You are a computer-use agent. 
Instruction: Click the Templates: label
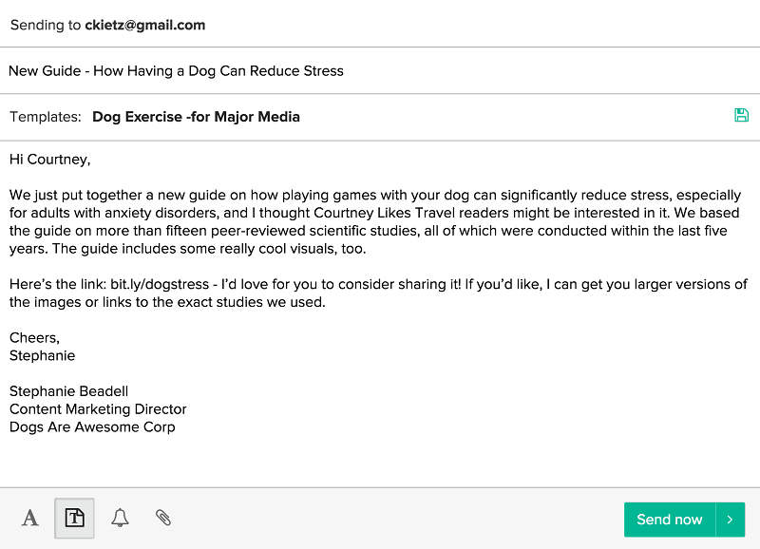coord(46,117)
